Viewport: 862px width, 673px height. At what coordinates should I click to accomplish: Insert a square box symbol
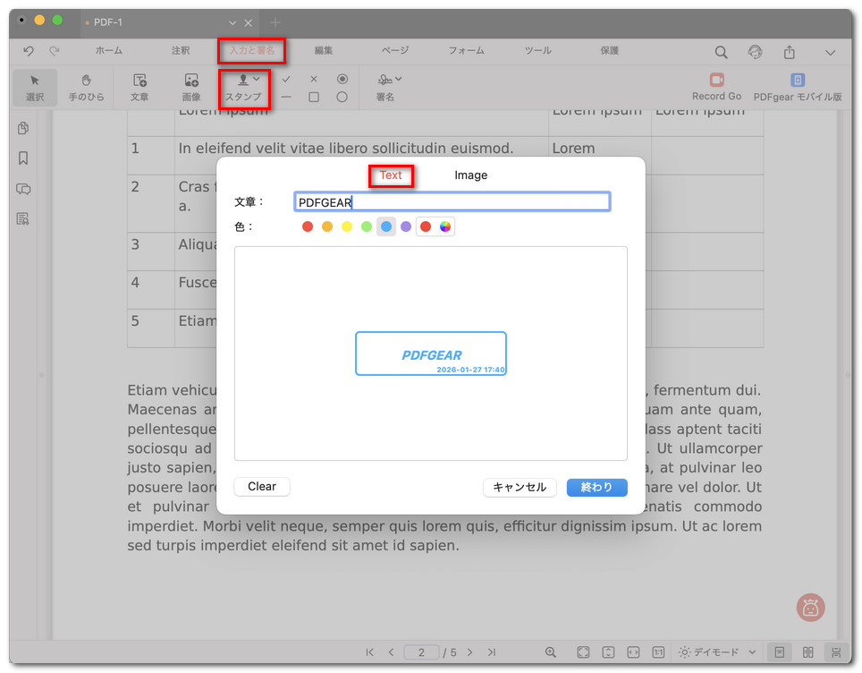(314, 97)
